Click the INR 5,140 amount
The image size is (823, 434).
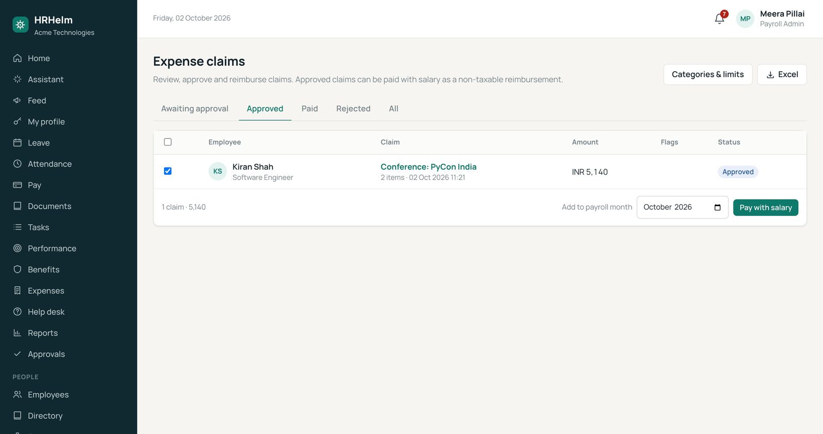pos(590,172)
